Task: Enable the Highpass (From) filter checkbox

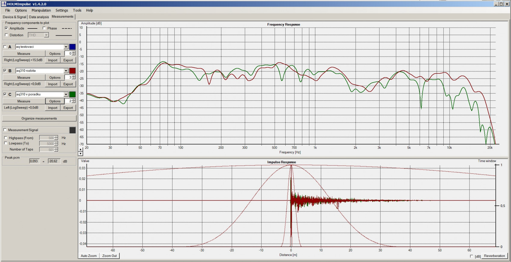Action: (x=6, y=138)
